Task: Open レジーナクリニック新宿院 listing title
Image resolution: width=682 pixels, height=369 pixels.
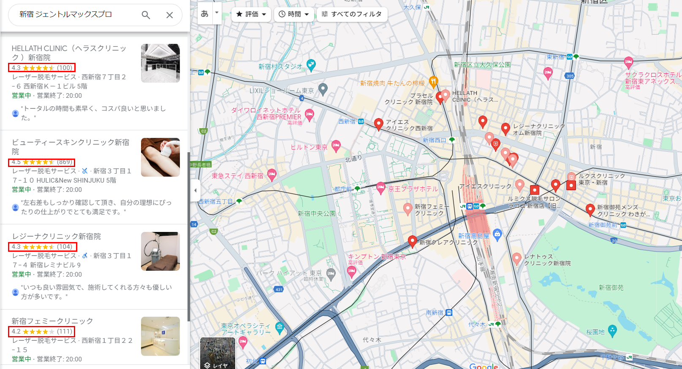Action: click(57, 236)
